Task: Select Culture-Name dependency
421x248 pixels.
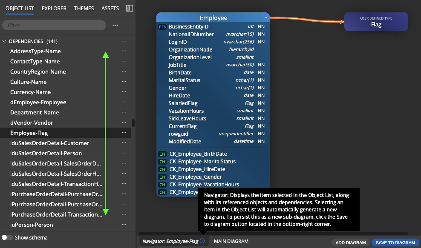Action: tap(28, 82)
